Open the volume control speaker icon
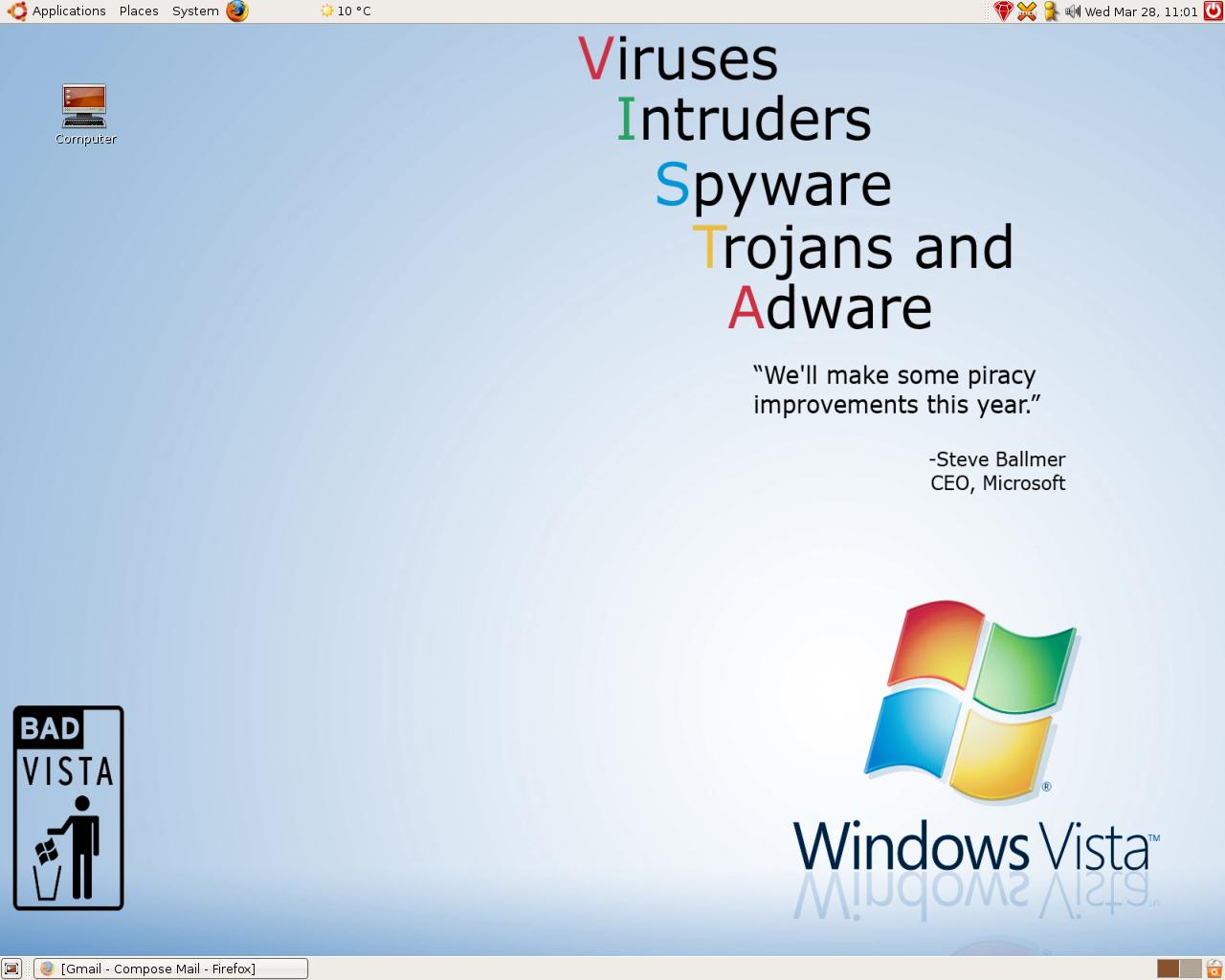 [x=1073, y=11]
